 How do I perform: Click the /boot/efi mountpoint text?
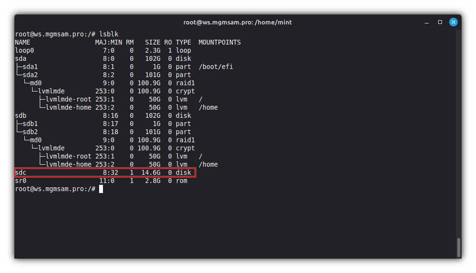215,67
